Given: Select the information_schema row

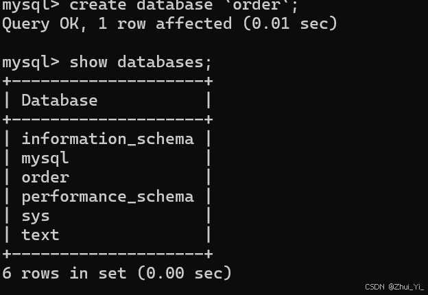Looking at the screenshot, I should point(108,139).
